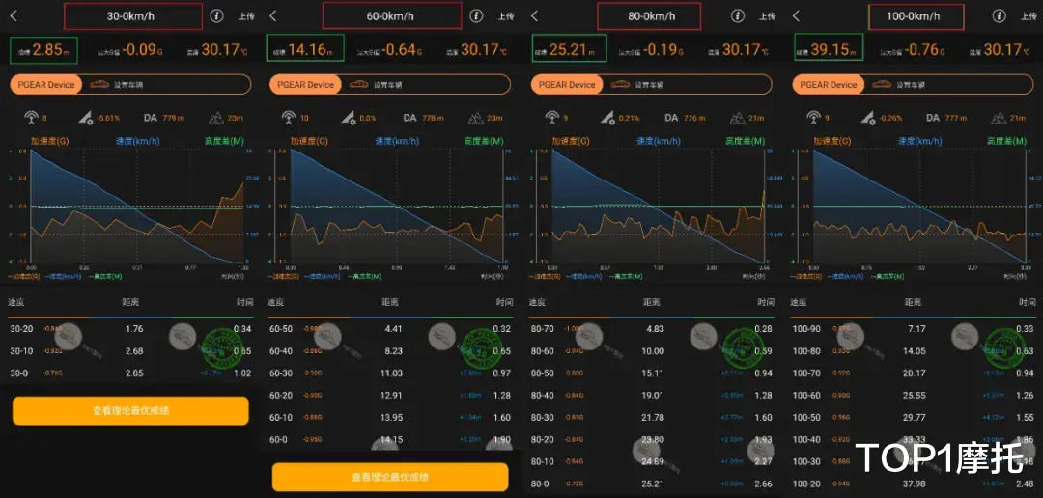Tap max G value -0.09 G
The image size is (1043, 498).
click(142, 49)
